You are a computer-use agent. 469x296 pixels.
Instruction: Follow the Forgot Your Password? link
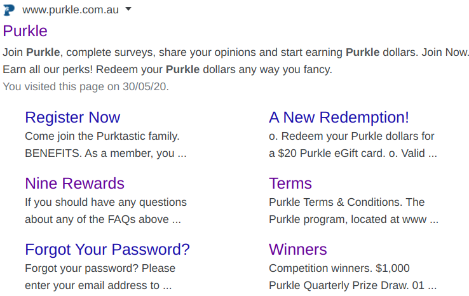107,250
